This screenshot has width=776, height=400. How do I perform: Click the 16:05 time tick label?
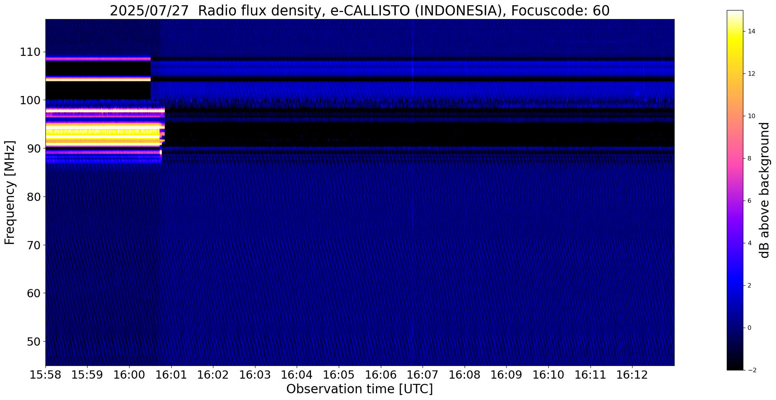coord(339,375)
